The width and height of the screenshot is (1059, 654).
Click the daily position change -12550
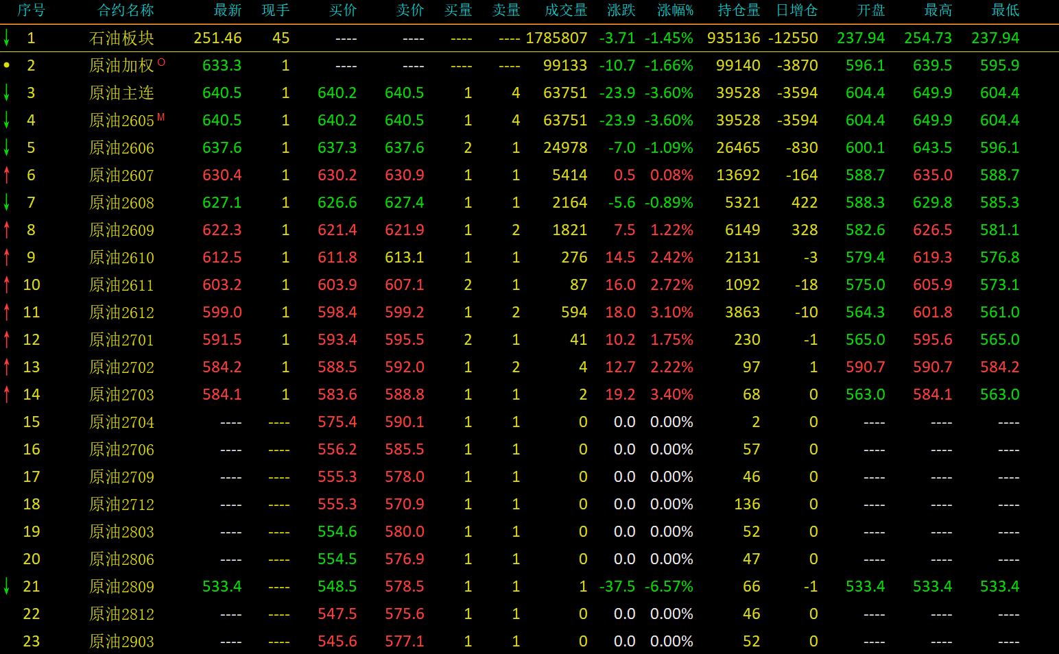click(793, 38)
